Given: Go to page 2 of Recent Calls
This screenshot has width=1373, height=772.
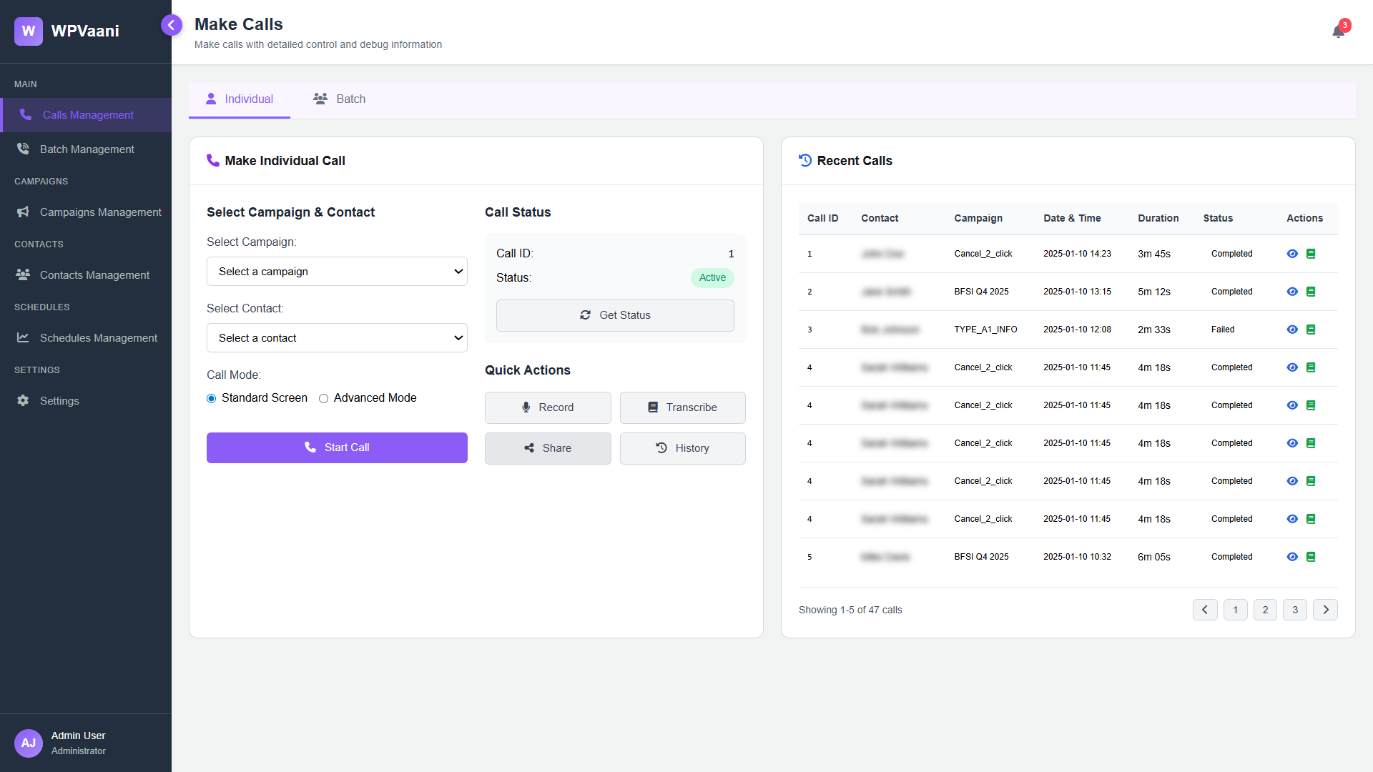Looking at the screenshot, I should coord(1265,610).
